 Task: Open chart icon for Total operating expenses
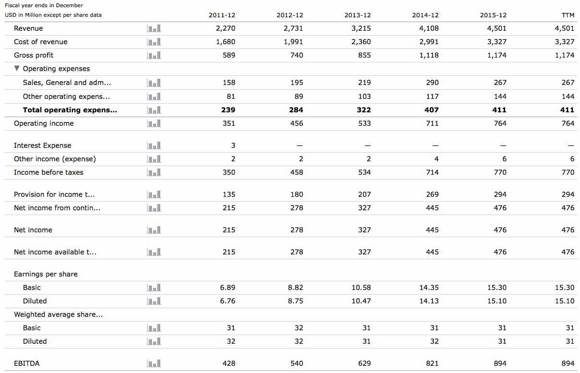pos(154,110)
